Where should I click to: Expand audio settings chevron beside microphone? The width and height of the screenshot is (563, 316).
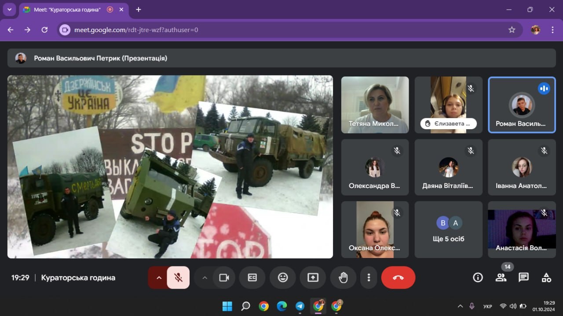coord(159,278)
